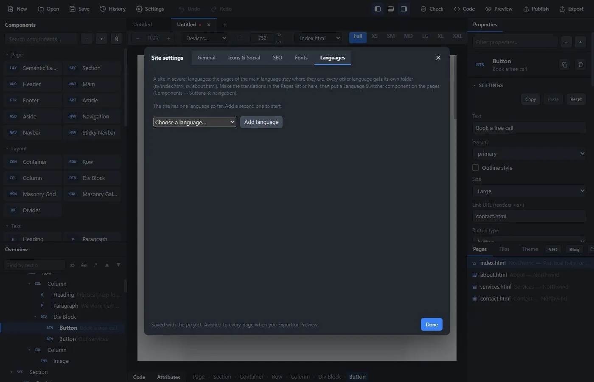Toggle match case Aa in Overview search
This screenshot has height=382, width=594.
(x=84, y=265)
